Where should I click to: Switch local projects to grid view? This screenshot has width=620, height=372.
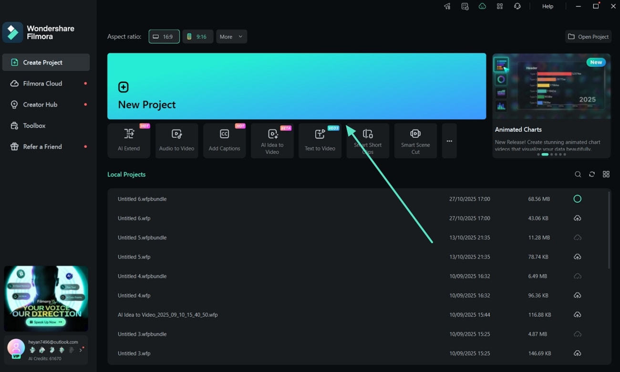(606, 175)
